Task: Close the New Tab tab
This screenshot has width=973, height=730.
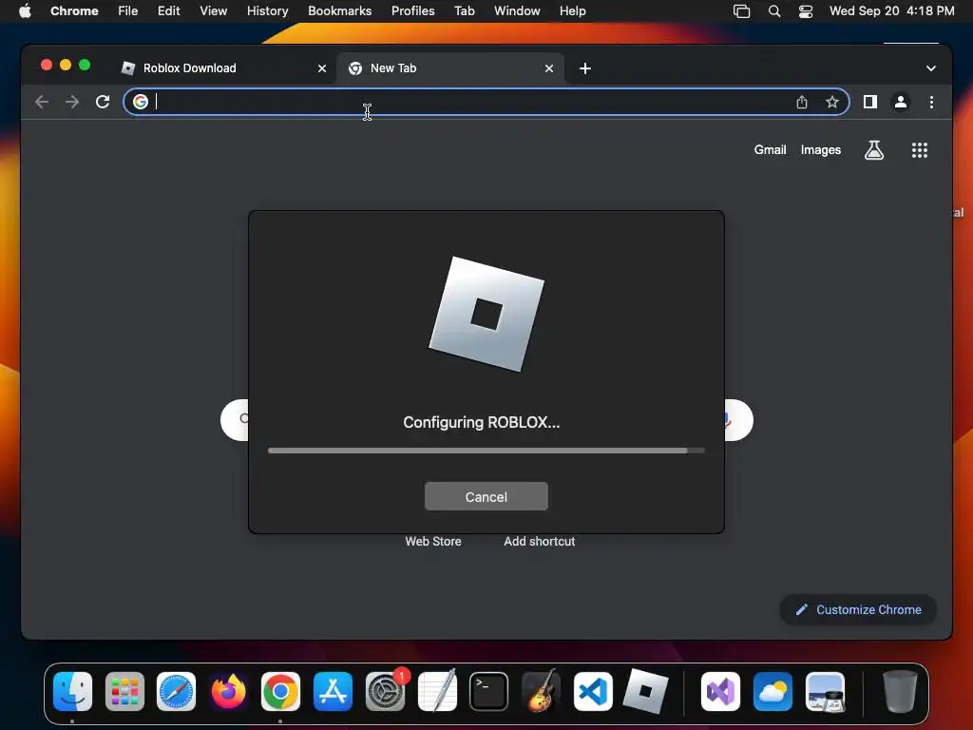Action: [549, 68]
